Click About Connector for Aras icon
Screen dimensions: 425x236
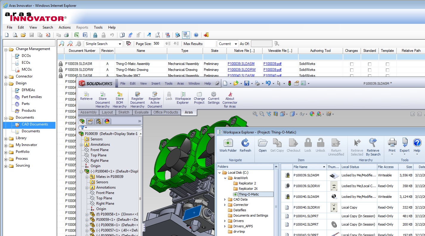coord(230,100)
